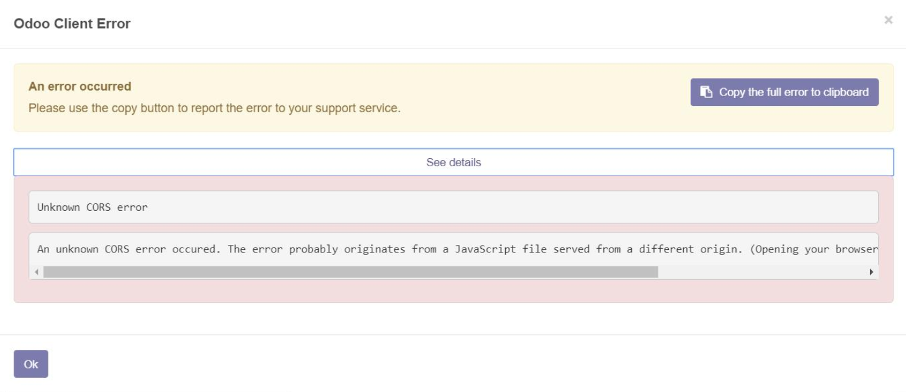This screenshot has height=392, width=906.
Task: Copy the full error to clipboard
Action: click(784, 92)
